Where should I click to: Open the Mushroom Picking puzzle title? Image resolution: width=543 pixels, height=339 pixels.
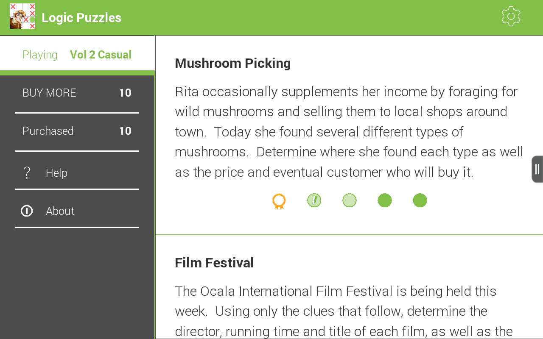(x=232, y=63)
